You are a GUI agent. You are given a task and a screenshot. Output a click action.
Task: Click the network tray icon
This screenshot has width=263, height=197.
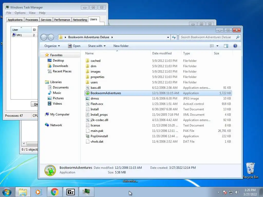click(231, 192)
